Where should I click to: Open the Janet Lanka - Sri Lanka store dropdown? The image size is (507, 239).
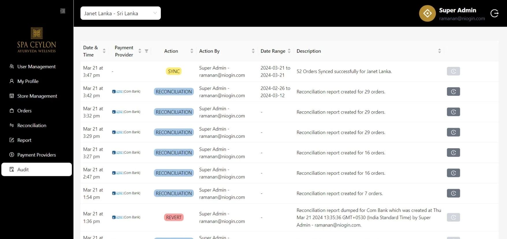click(x=120, y=13)
